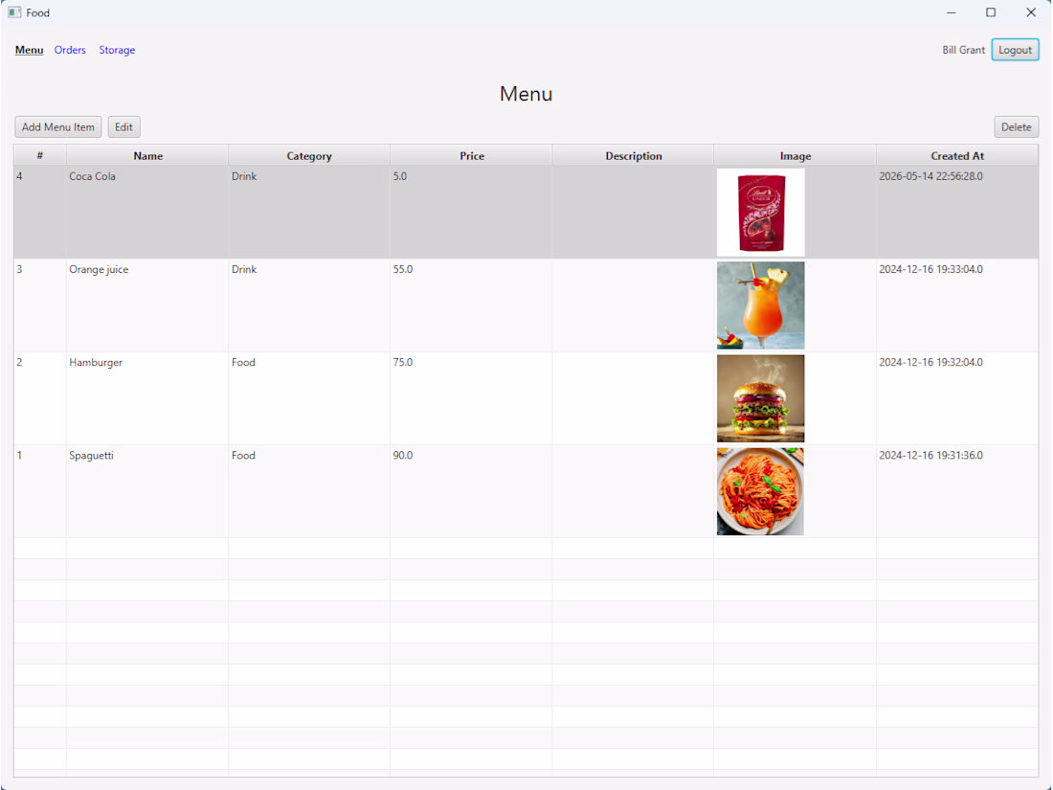Open the Storage page link
This screenshot has width=1053, height=790.
pos(117,50)
